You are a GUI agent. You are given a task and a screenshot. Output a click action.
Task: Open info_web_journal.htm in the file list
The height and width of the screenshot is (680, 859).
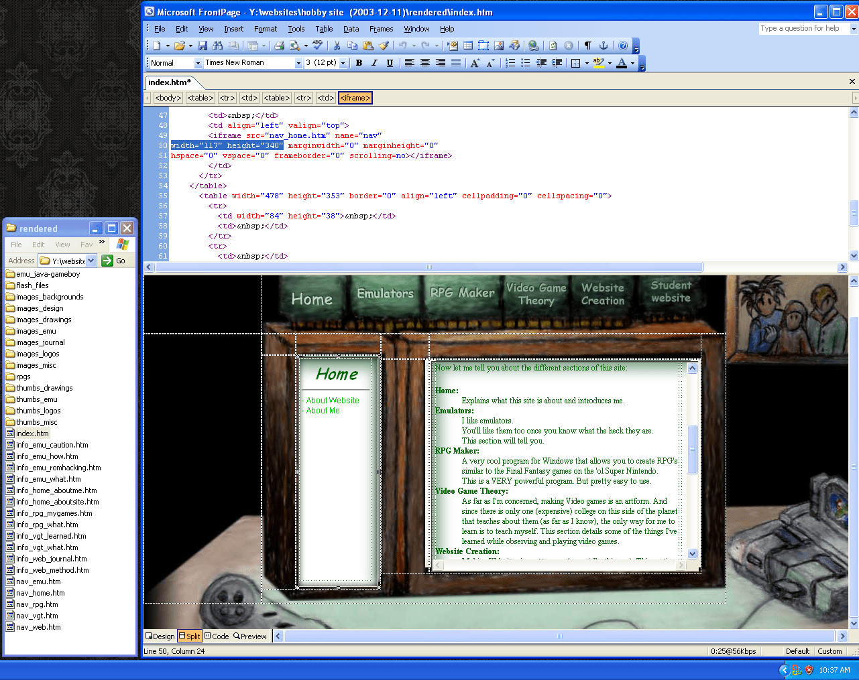[x=51, y=559]
